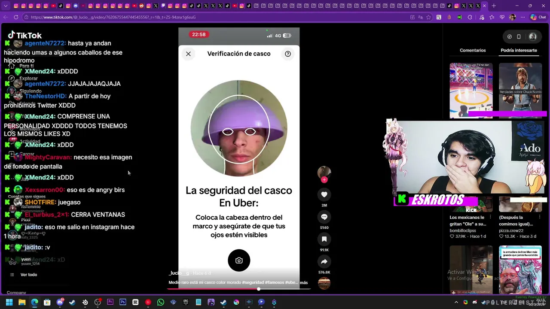Image resolution: width=550 pixels, height=309 pixels.
Task: Open the pizza.crew22 channel name
Action: pos(511,230)
